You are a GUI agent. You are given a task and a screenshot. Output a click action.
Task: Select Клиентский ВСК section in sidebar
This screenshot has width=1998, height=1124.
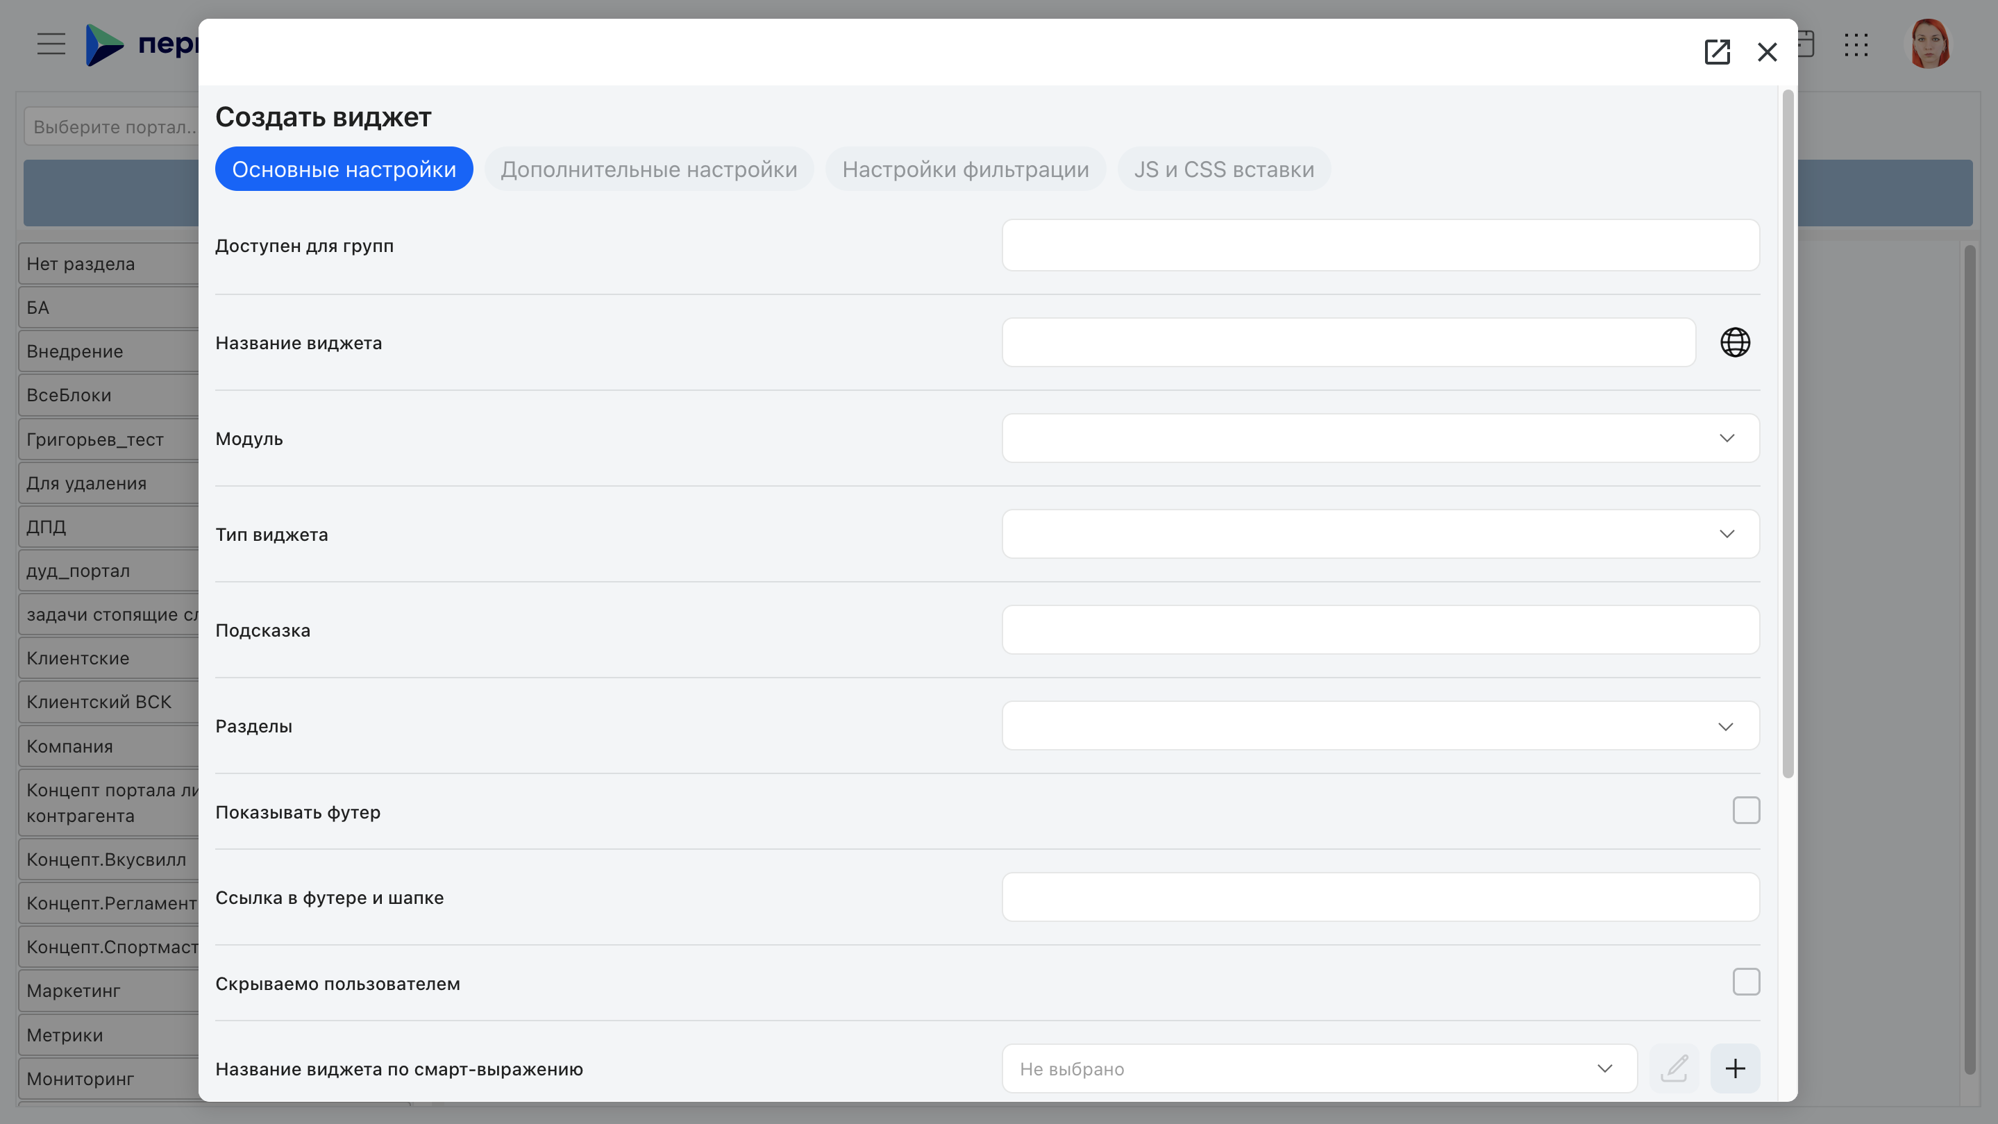(x=108, y=702)
